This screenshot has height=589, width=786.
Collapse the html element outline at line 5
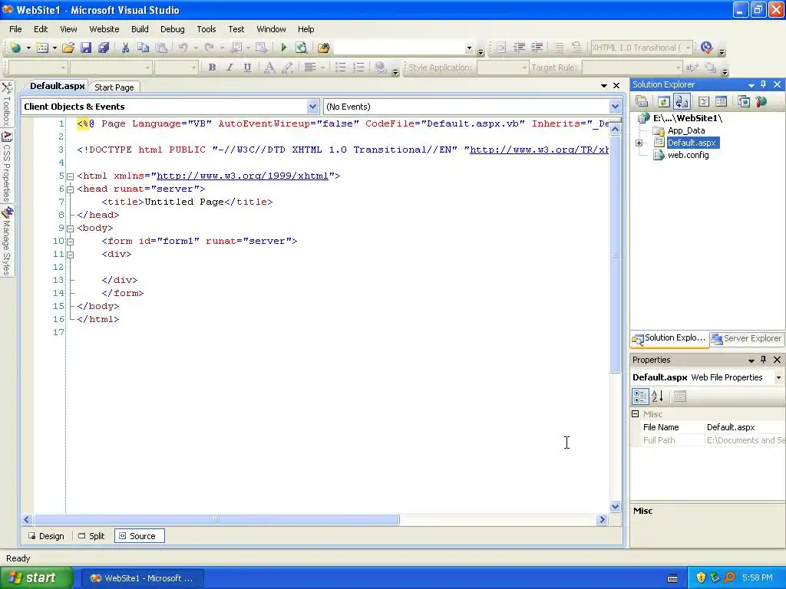pyautogui.click(x=70, y=176)
